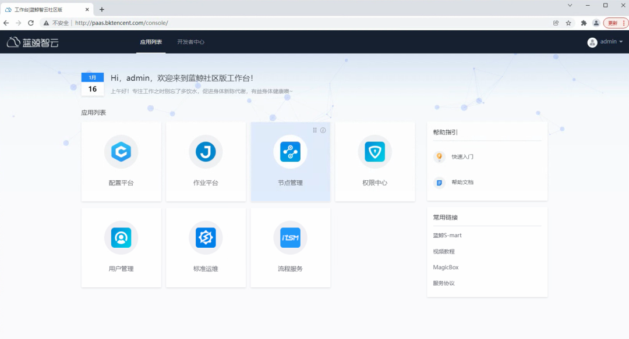
Task: Click the 流程服务 label text
Action: point(291,269)
